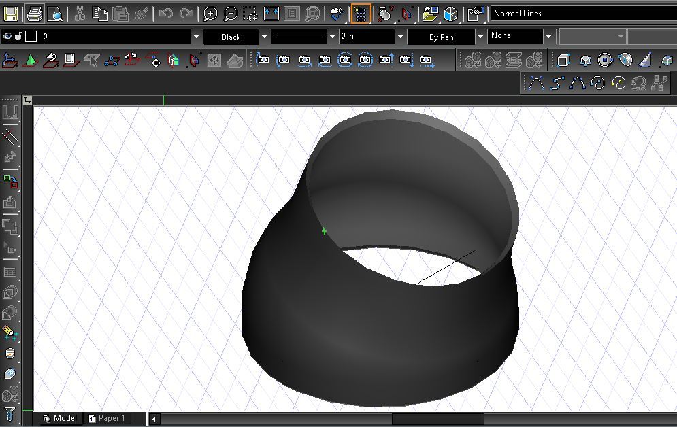
Task: Click the spell check ABC icon
Action: click(336, 14)
